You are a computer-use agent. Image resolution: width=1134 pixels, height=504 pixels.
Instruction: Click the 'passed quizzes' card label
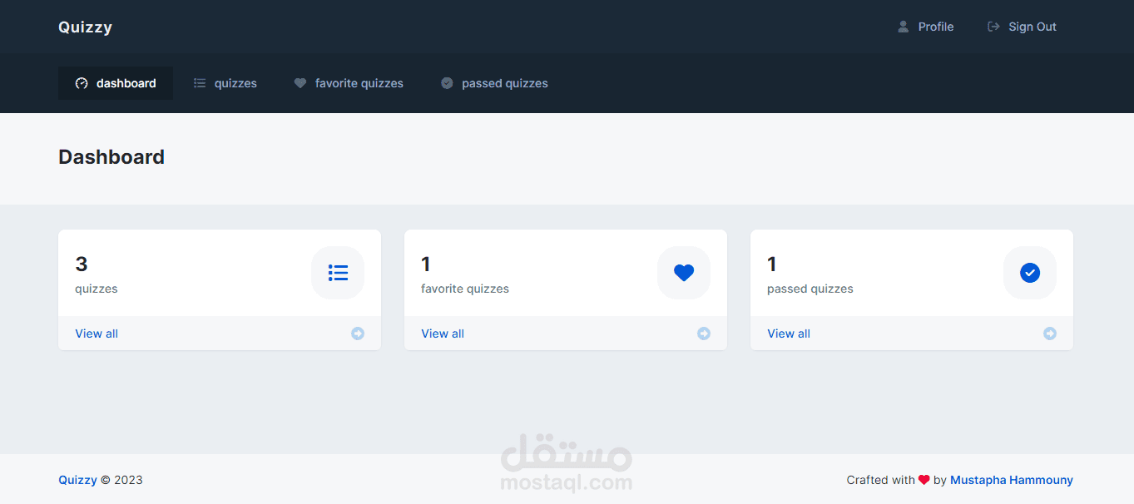[810, 289]
